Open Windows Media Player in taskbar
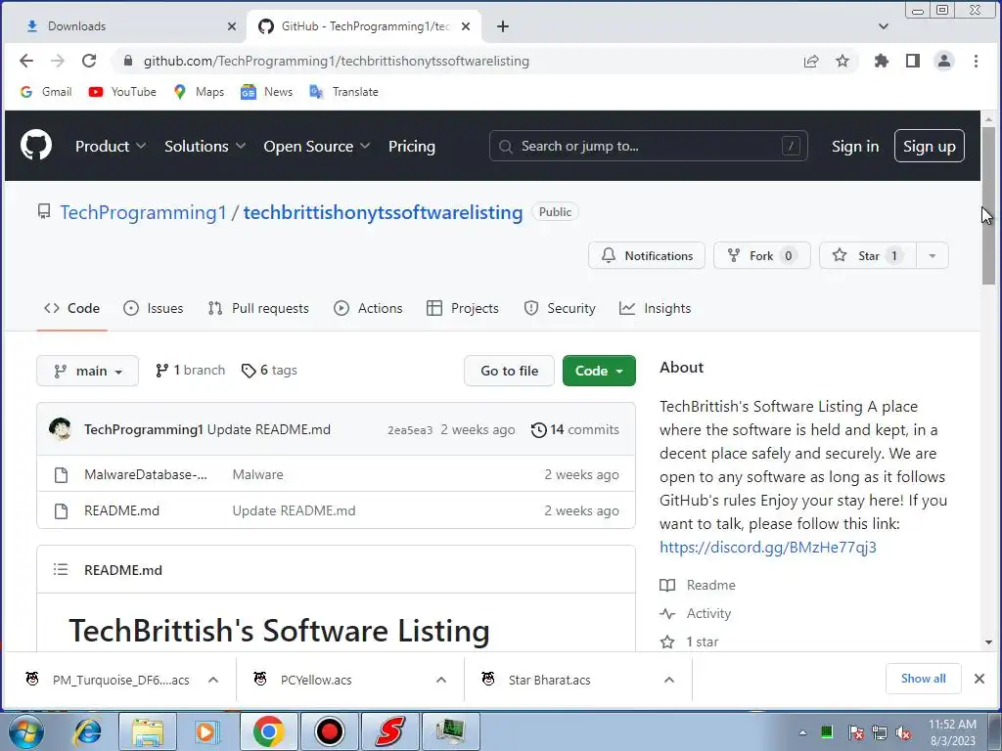This screenshot has width=1002, height=751. [x=206, y=731]
